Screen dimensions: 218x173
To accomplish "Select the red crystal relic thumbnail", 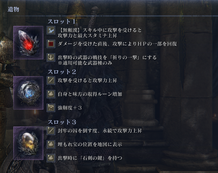I will (28, 43).
